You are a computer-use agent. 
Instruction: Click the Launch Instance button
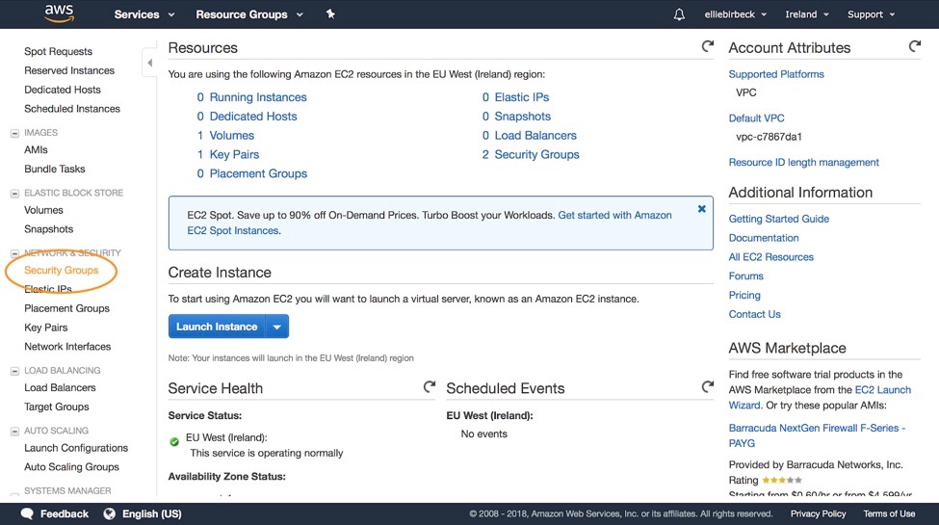[x=217, y=327]
